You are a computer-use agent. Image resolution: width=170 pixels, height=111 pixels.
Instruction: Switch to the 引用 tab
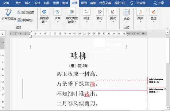tap(56, 3)
